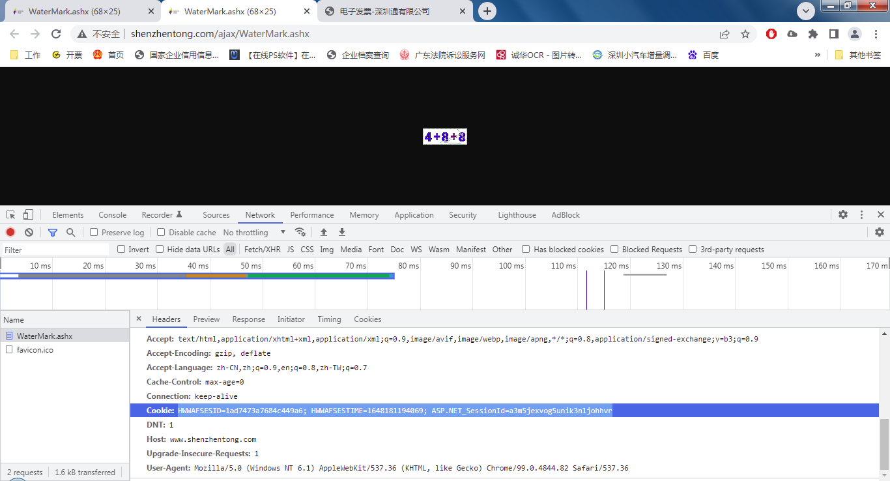Screen dimensions: 890x481
Task: Clear the network log
Action: 29,233
